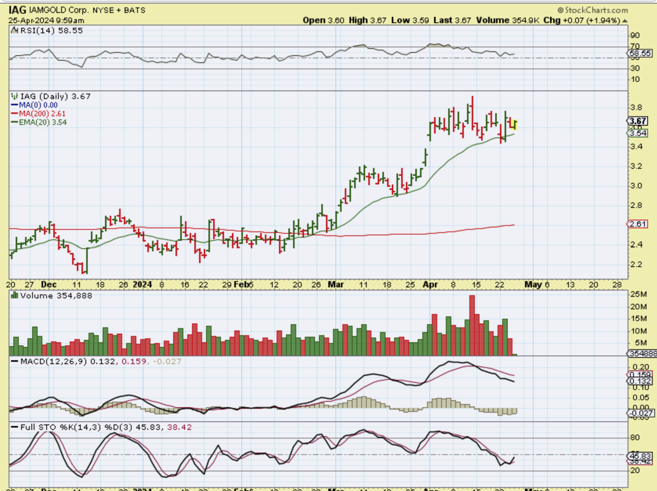Image resolution: width=657 pixels, height=491 pixels.
Task: Click the IAMGOLD Corp. company name
Action: (x=59, y=10)
